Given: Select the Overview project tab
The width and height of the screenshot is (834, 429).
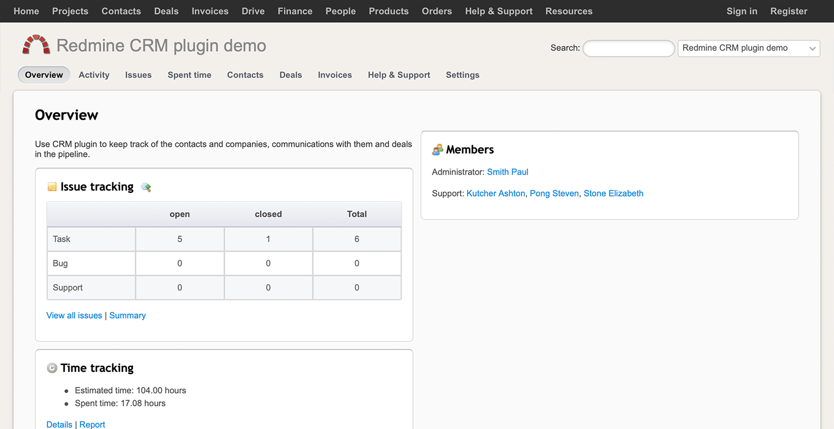Looking at the screenshot, I should 44,75.
